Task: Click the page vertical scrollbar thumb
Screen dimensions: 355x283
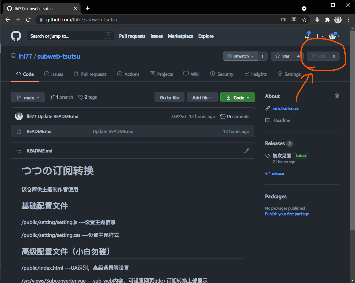Action: 352,131
